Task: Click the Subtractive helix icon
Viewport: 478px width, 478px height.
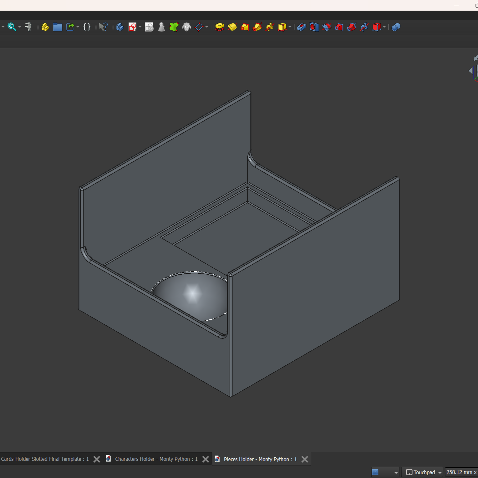Action: 364,27
